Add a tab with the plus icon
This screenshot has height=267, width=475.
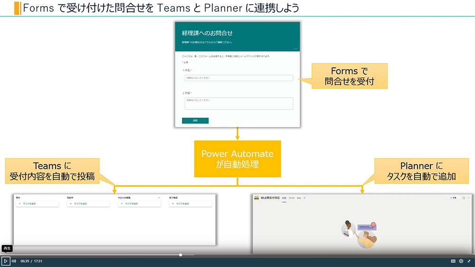pyautogui.click(x=304, y=198)
